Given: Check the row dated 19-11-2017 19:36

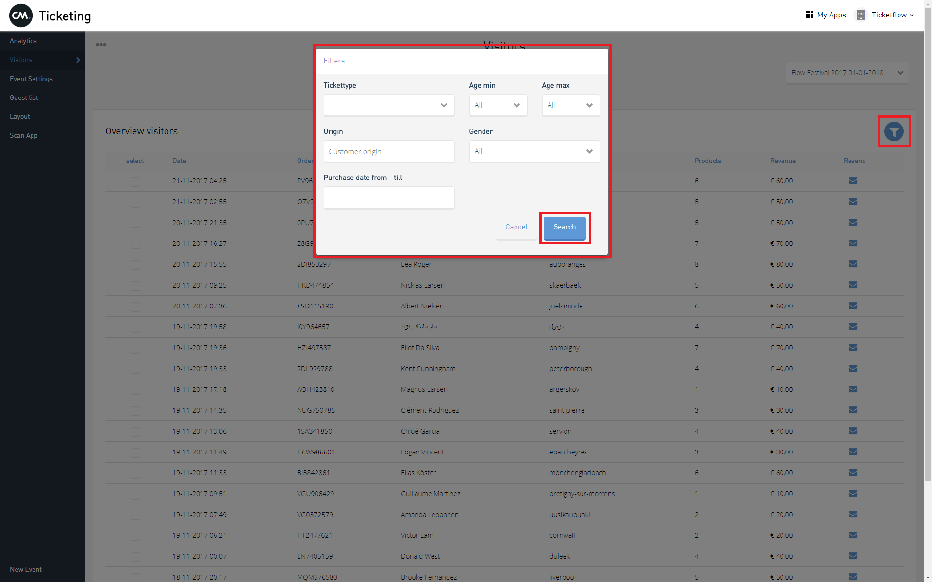Looking at the screenshot, I should [135, 348].
